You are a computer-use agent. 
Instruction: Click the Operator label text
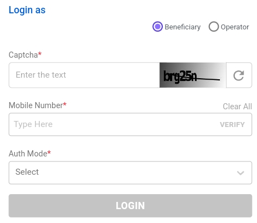coord(235,27)
